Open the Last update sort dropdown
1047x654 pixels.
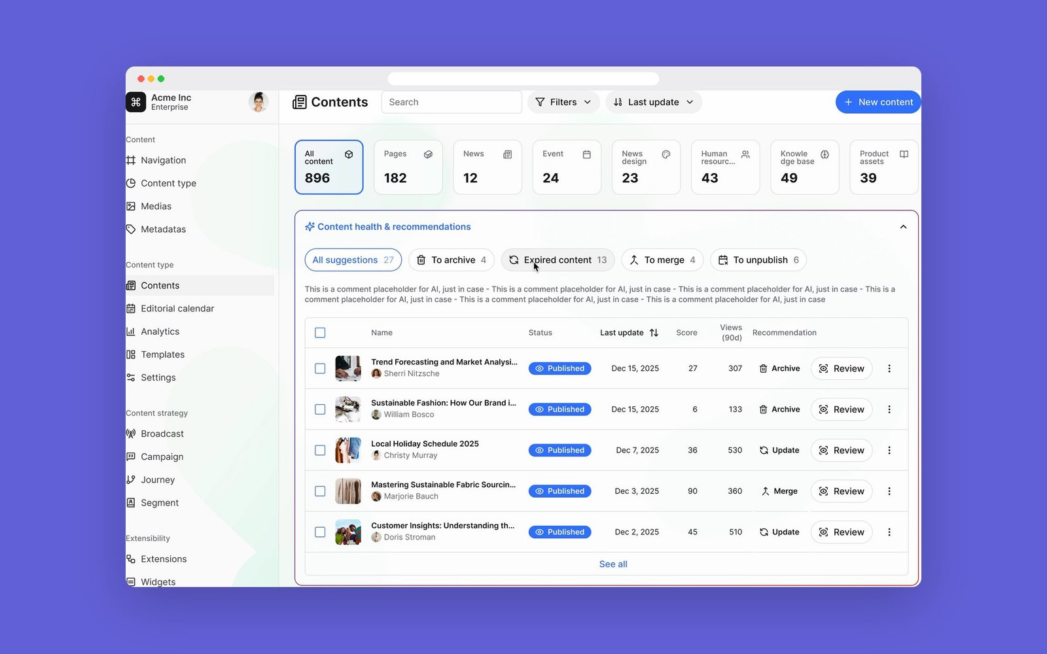[x=654, y=102]
